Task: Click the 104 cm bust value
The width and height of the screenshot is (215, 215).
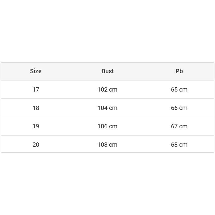Action: point(107,108)
